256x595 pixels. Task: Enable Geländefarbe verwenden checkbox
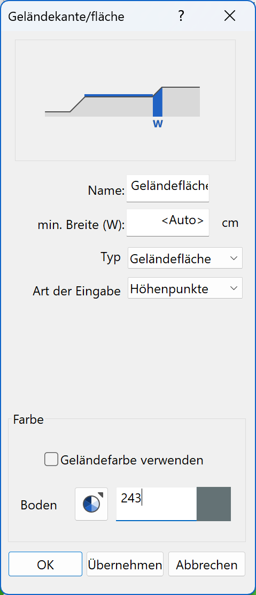pos(51,460)
